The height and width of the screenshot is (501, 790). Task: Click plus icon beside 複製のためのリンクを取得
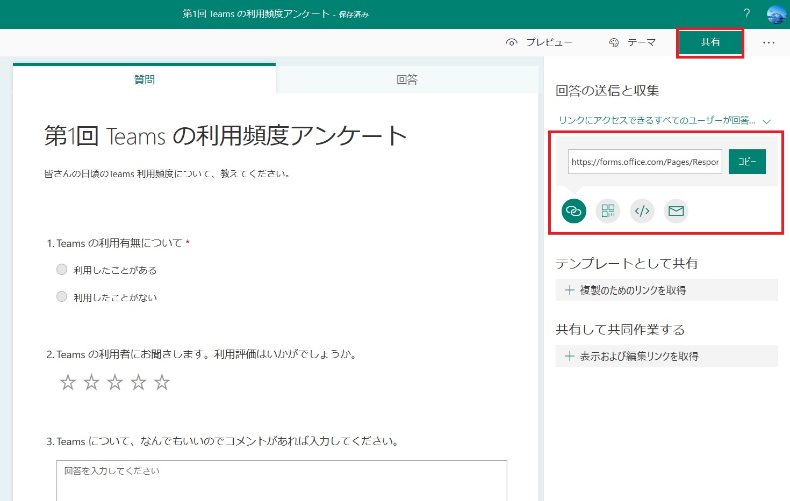click(x=570, y=290)
